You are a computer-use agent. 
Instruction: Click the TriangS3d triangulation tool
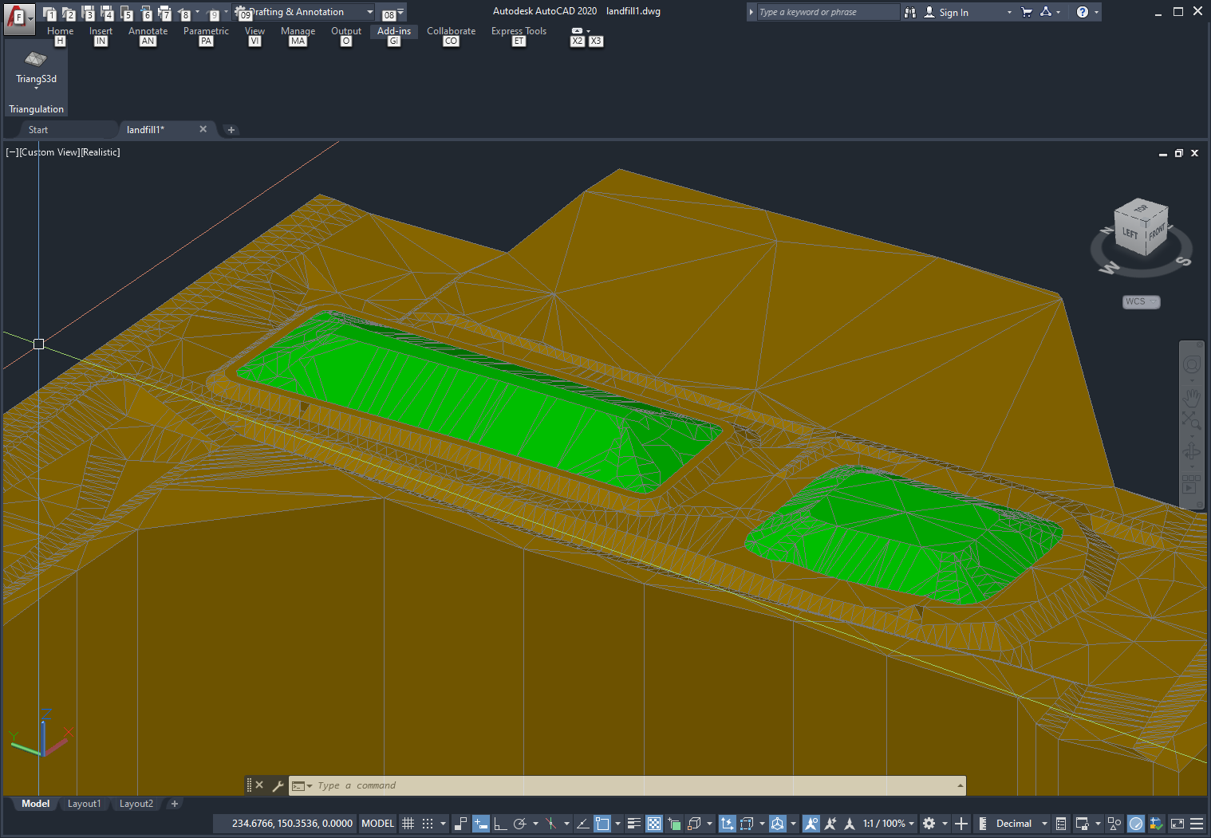[x=36, y=65]
